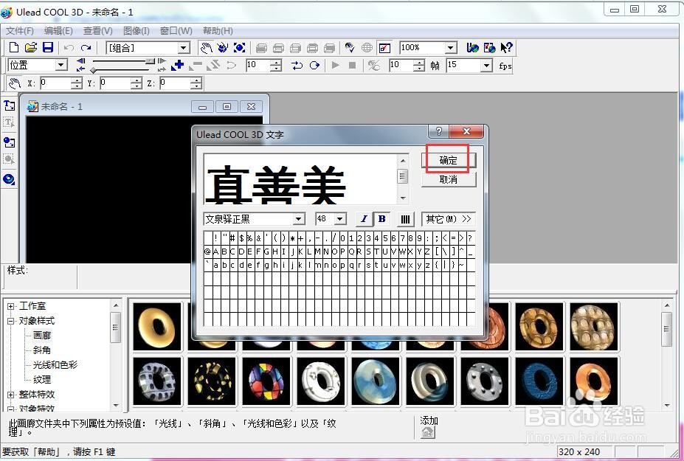Select the Resize object tool
This screenshot has height=461, width=684.
(x=240, y=47)
